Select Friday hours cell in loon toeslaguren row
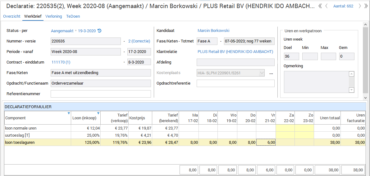 pos(266,142)
